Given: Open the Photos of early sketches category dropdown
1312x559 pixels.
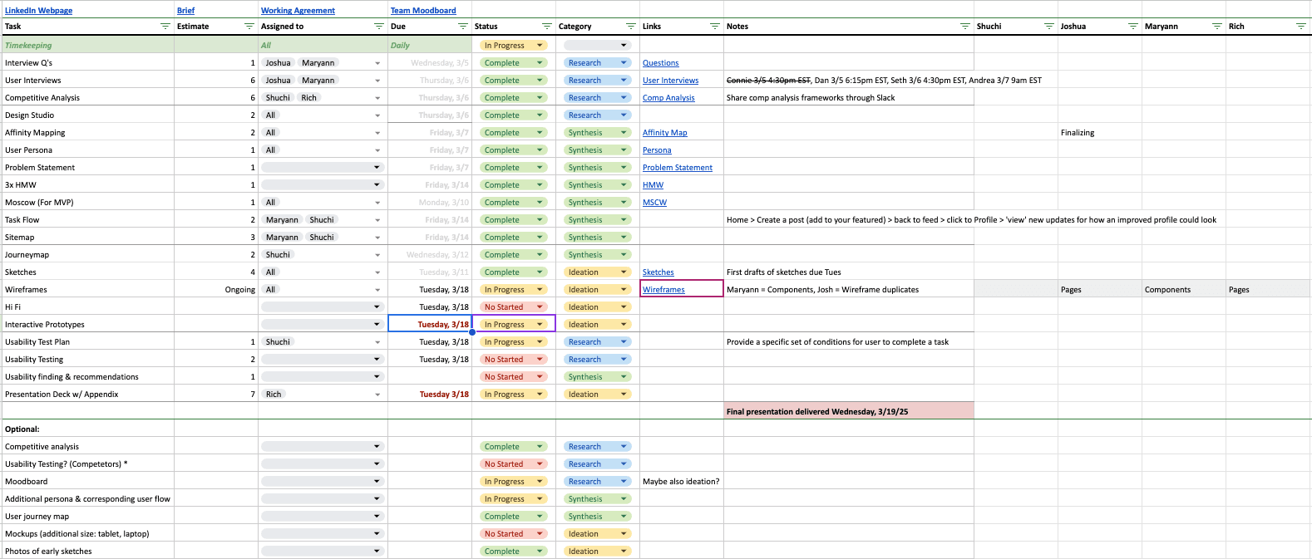Looking at the screenshot, I should click(x=597, y=552).
